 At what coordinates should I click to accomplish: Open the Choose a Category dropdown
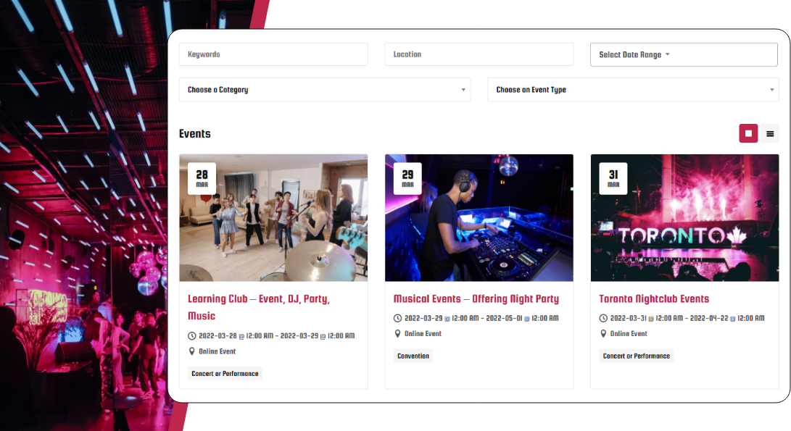[325, 90]
